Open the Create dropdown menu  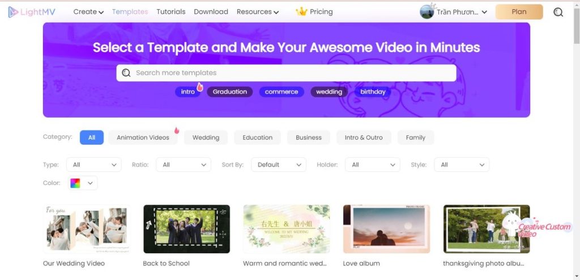(x=88, y=12)
